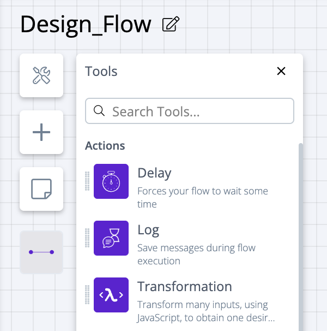Click the magnifier icon in search box
The image size is (327, 331).
(x=99, y=111)
